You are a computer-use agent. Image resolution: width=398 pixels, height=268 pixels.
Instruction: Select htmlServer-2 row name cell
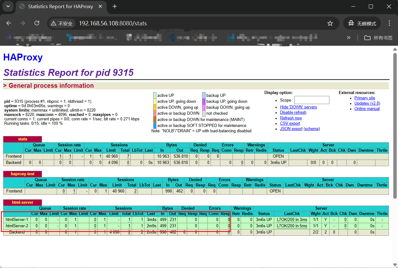click(x=17, y=226)
